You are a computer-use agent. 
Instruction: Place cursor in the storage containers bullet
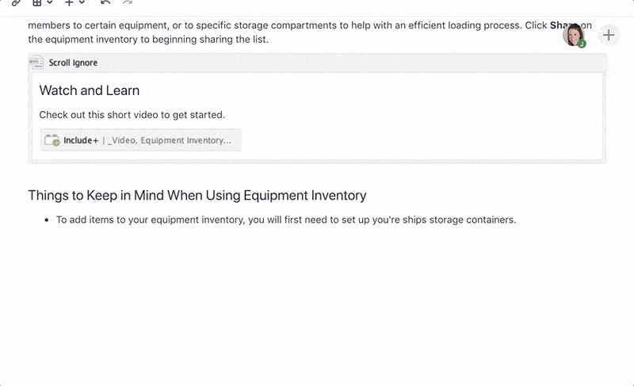[x=285, y=220]
